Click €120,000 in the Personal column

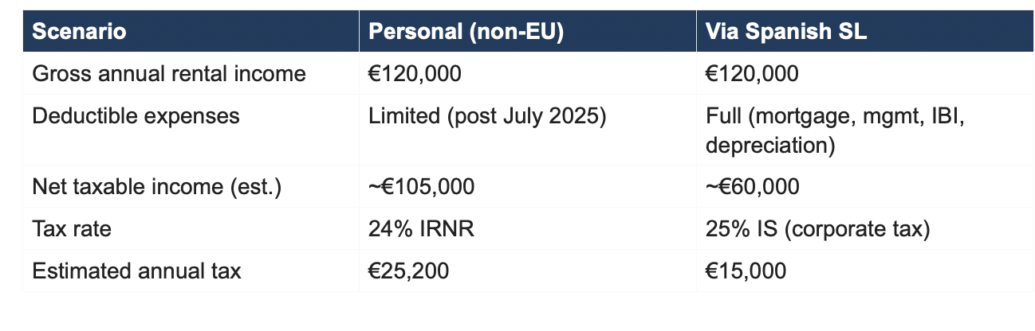point(415,74)
